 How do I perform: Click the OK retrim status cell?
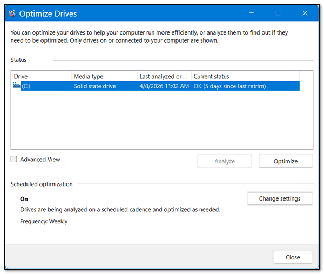230,86
